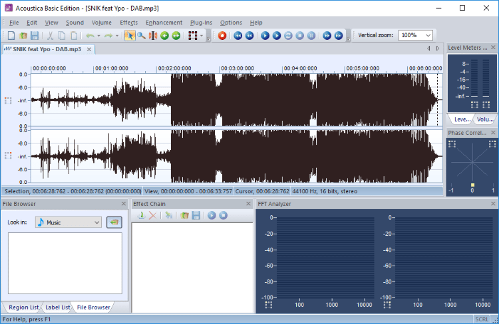Screen dimensions: 499x324
Task: Cut selection with the scissors icon
Action: coord(50,35)
